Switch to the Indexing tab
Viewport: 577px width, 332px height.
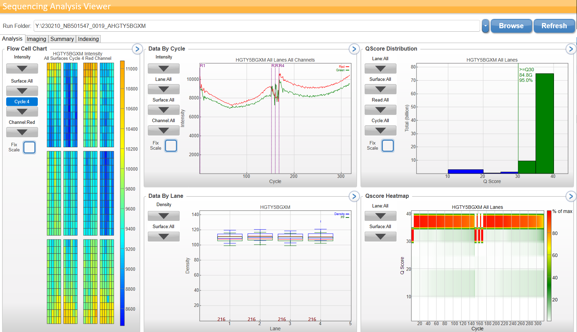pyautogui.click(x=88, y=39)
